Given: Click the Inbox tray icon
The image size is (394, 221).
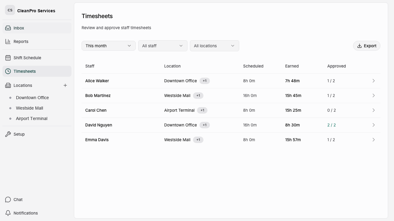Looking at the screenshot, I should coord(8,28).
